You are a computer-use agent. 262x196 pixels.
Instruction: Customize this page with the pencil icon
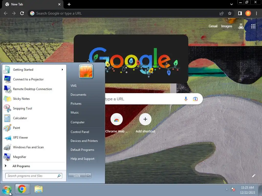(254, 176)
